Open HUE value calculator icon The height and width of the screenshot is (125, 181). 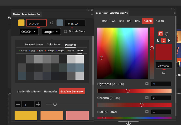147,112
